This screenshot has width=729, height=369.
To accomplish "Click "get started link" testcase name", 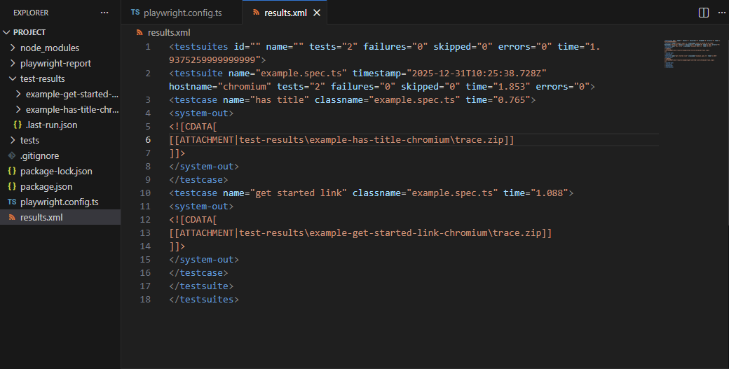I will click(299, 193).
